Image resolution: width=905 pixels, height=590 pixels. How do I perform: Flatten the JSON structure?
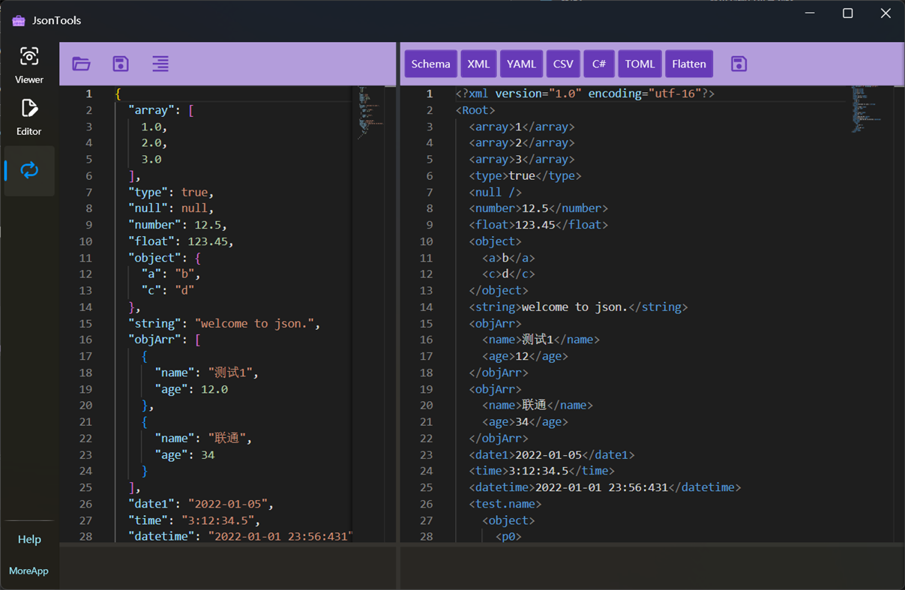[688, 64]
